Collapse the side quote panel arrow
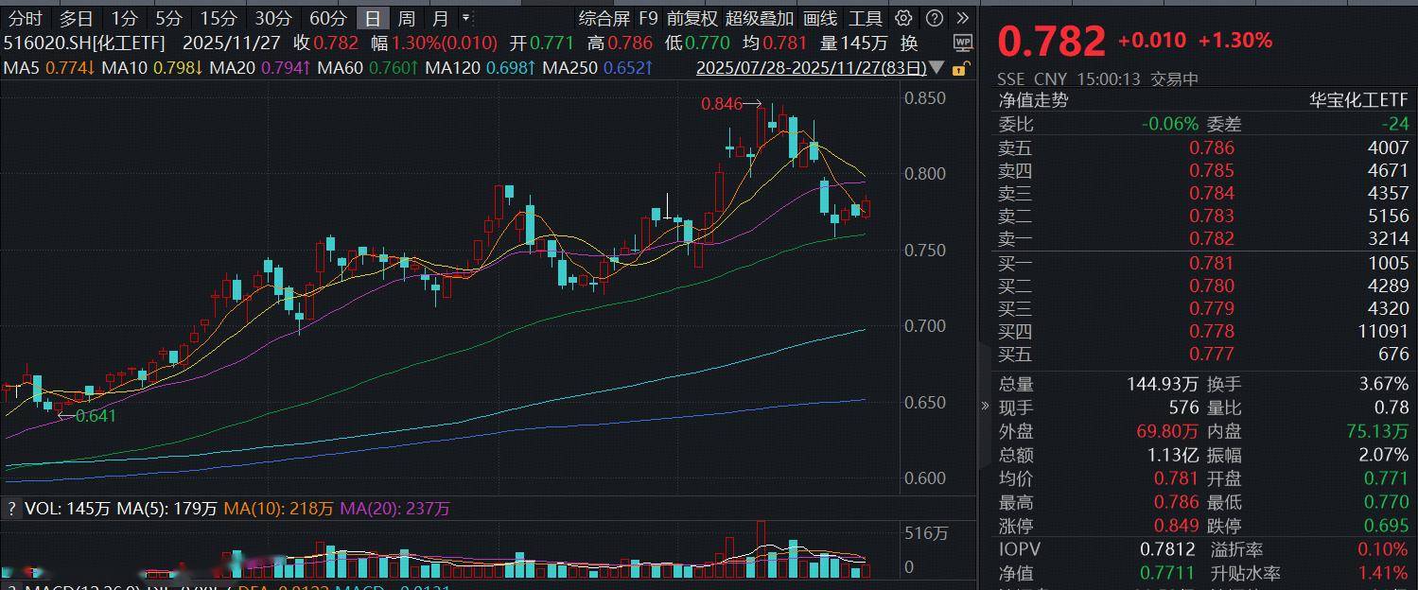 point(985,406)
